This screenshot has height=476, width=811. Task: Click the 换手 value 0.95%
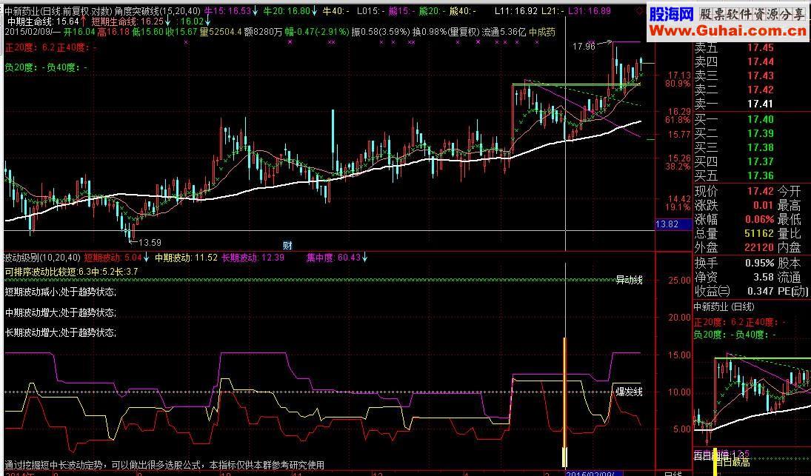point(760,263)
